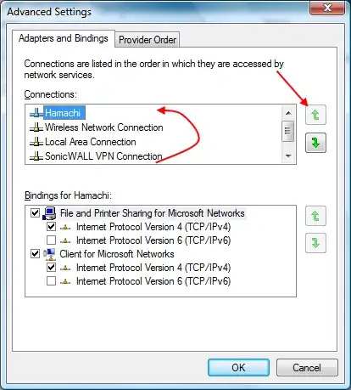The width and height of the screenshot is (351, 390).
Task: Select the Hamachi connection
Action: point(63,113)
